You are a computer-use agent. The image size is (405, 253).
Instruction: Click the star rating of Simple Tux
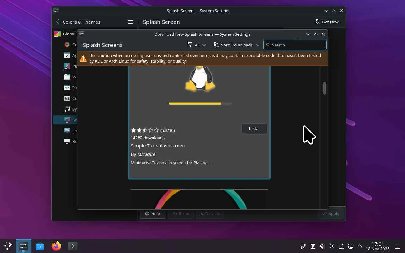click(x=145, y=130)
